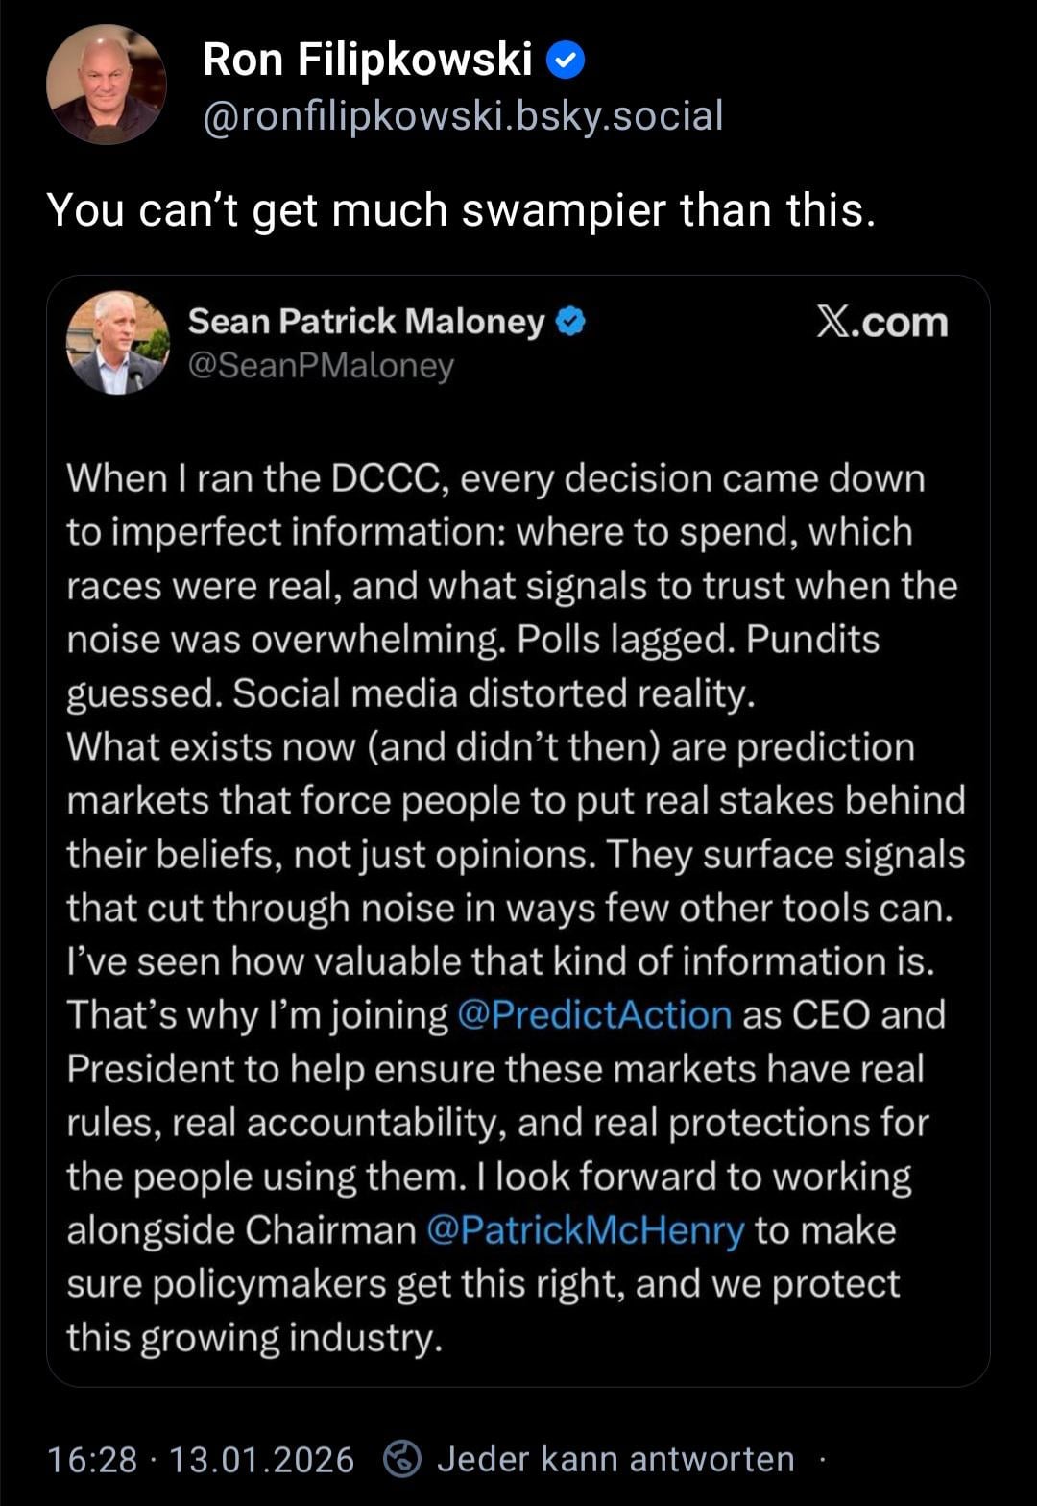The image size is (1037, 1506).
Task: Click the 'Jeder kann antworten' reply setting
Action: [615, 1459]
